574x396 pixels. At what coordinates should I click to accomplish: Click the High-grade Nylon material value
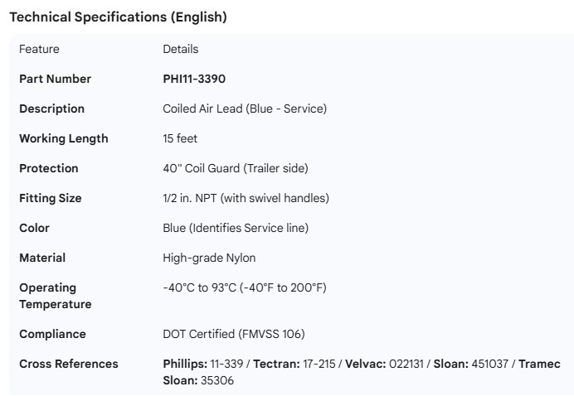[209, 258]
